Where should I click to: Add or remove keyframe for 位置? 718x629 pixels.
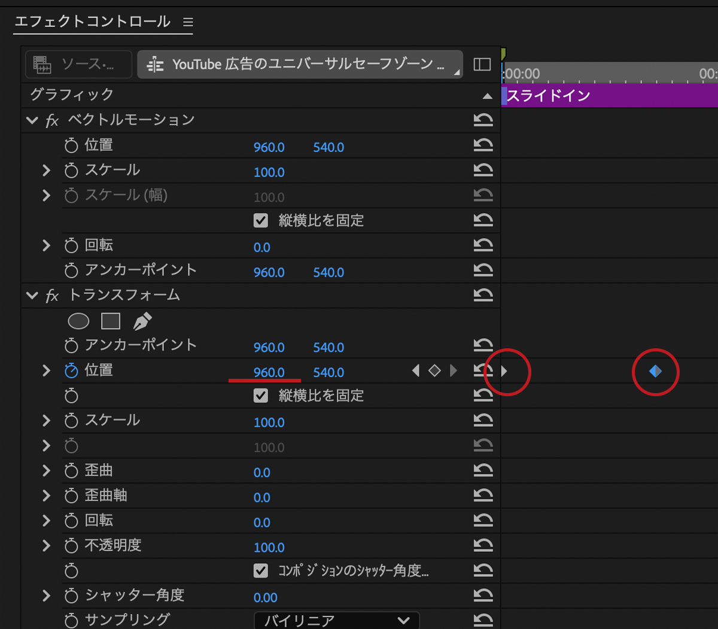[x=434, y=371]
